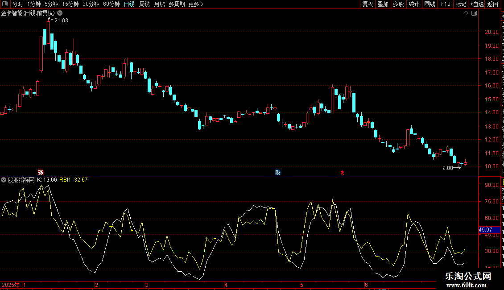Select the 60分钟 period
Image resolution: width=504 pixels, height=290 pixels.
(112, 4)
